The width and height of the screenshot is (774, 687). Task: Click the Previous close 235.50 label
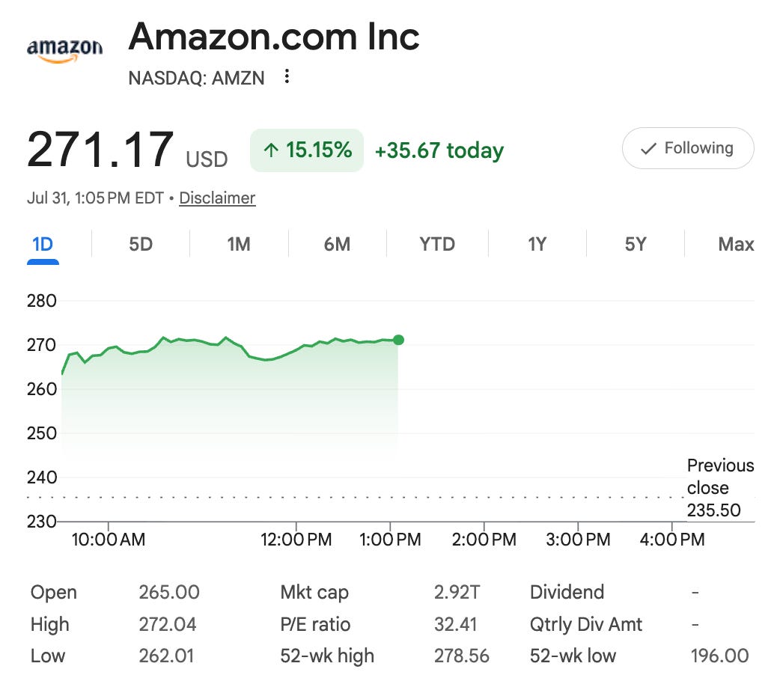pyautogui.click(x=720, y=488)
